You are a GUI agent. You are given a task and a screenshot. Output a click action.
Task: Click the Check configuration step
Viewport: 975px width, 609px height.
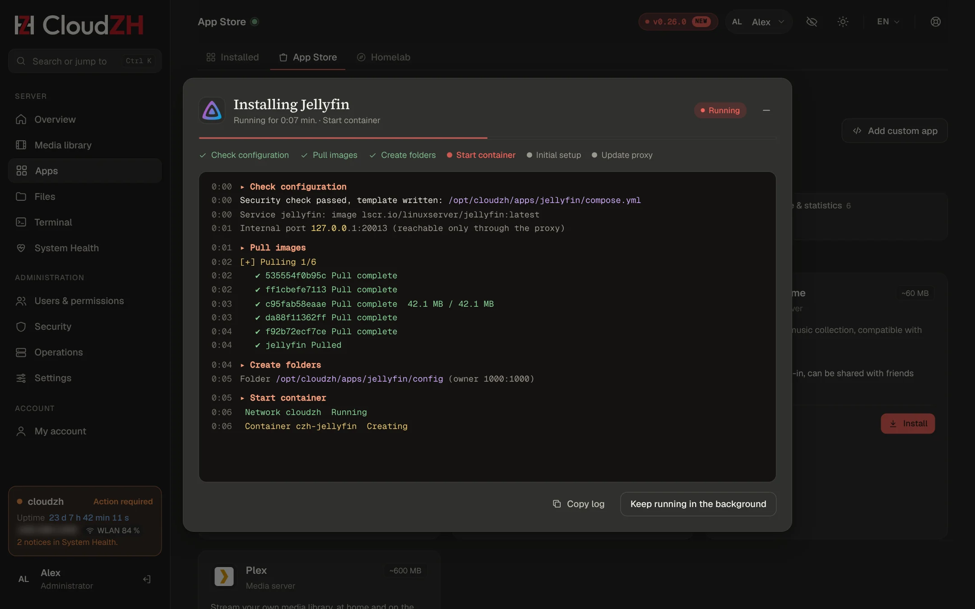point(244,155)
